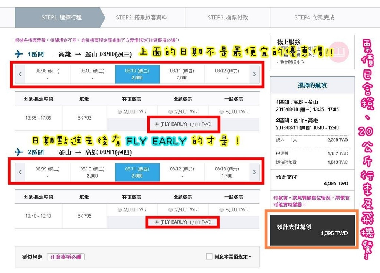Open the pink book icon in 機上服務

pyautogui.click(x=339, y=52)
